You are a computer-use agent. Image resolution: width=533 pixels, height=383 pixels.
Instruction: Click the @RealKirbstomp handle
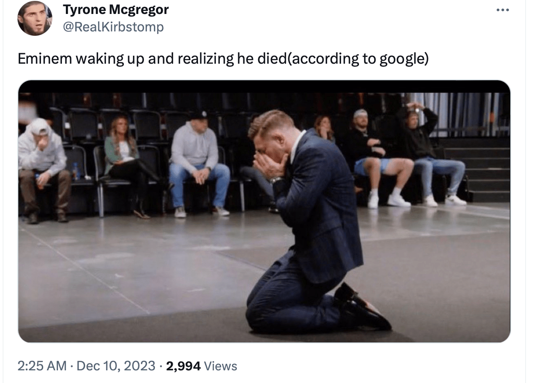pos(113,27)
